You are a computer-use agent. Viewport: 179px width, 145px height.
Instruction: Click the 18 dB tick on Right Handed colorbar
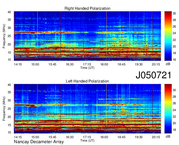click(174, 53)
